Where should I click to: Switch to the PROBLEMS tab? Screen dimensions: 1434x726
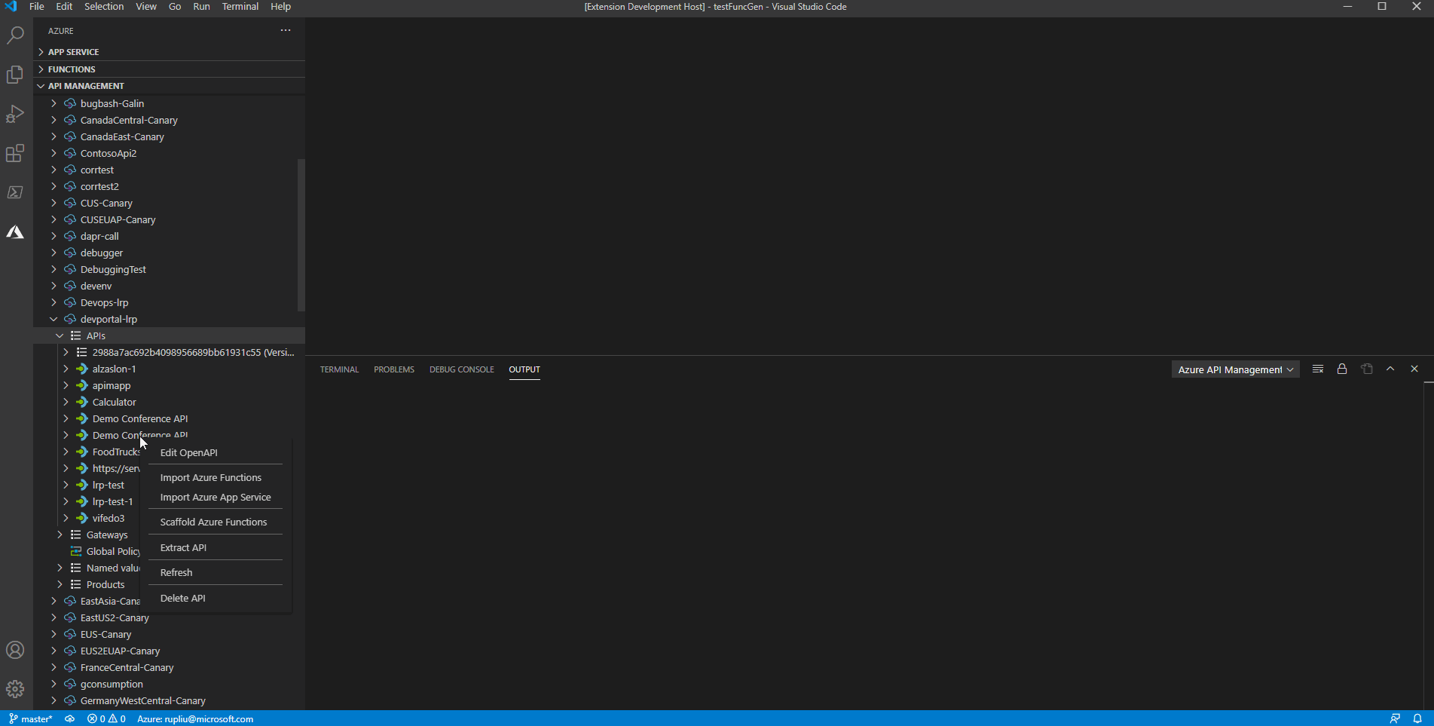[x=394, y=369]
